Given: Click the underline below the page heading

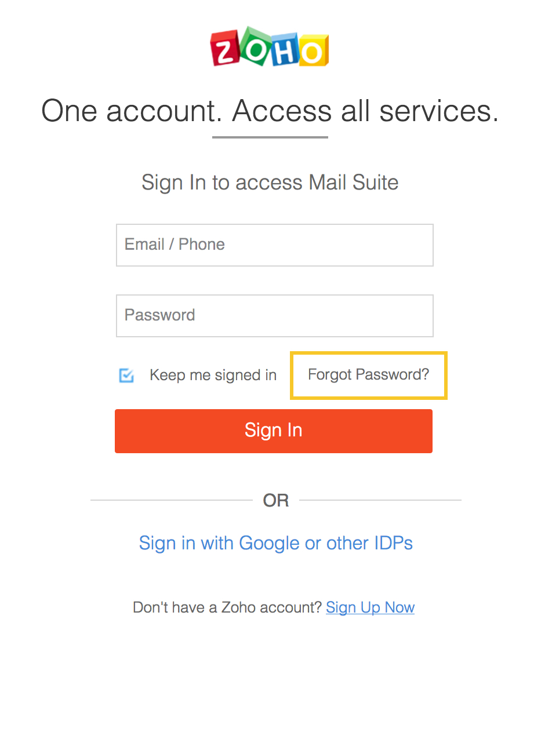Looking at the screenshot, I should pyautogui.click(x=270, y=137).
